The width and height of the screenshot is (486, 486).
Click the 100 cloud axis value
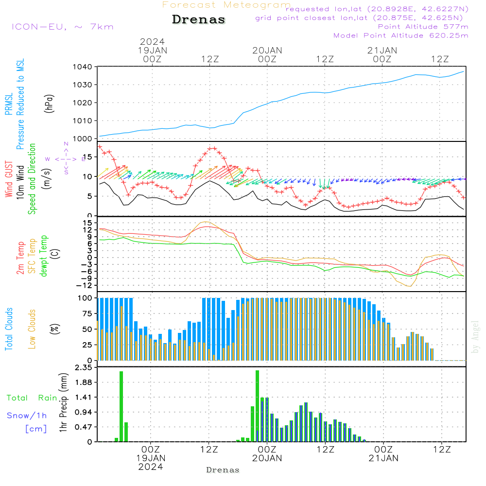tap(85, 298)
